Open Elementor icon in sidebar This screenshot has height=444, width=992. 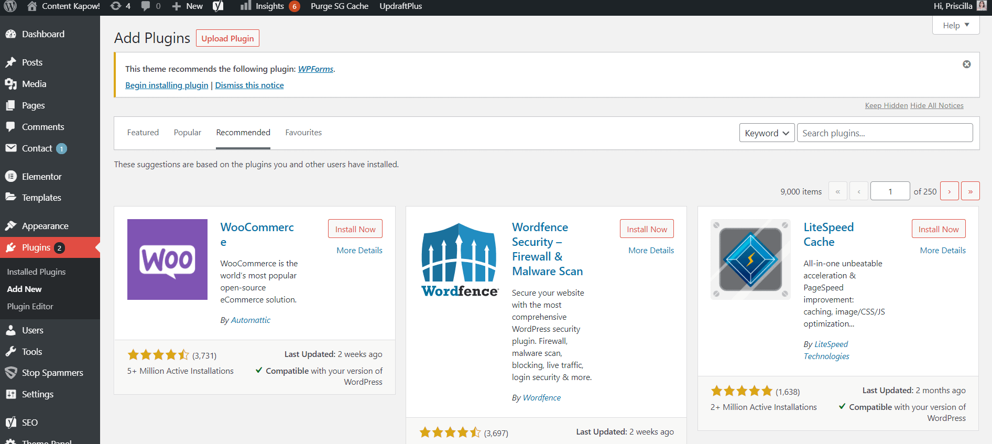10,177
